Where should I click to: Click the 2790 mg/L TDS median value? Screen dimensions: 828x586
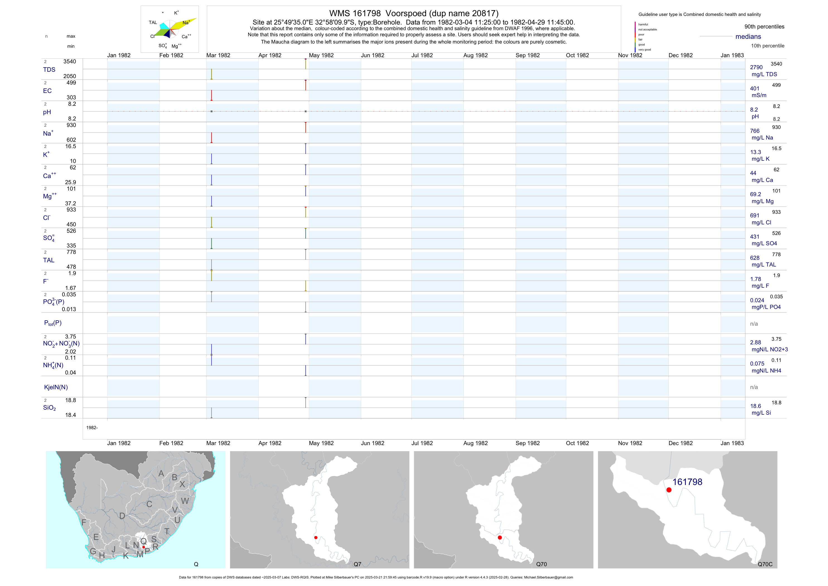756,68
